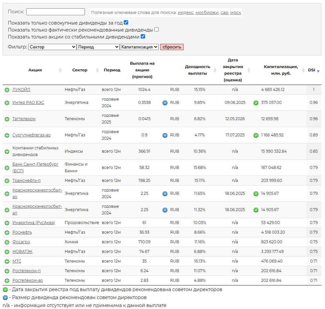The height and width of the screenshot is (309, 325).
Task: Expand the Сургутнефтегаз-ао row plus icon
Action: (7, 135)
